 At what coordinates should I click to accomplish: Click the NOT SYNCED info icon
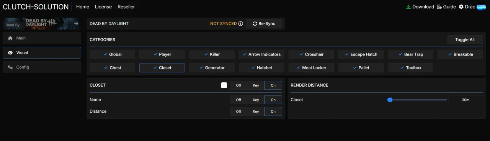[x=241, y=24]
